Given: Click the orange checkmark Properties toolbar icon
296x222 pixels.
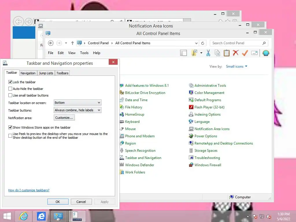Looking at the screenshot, I should (x=245, y=53).
